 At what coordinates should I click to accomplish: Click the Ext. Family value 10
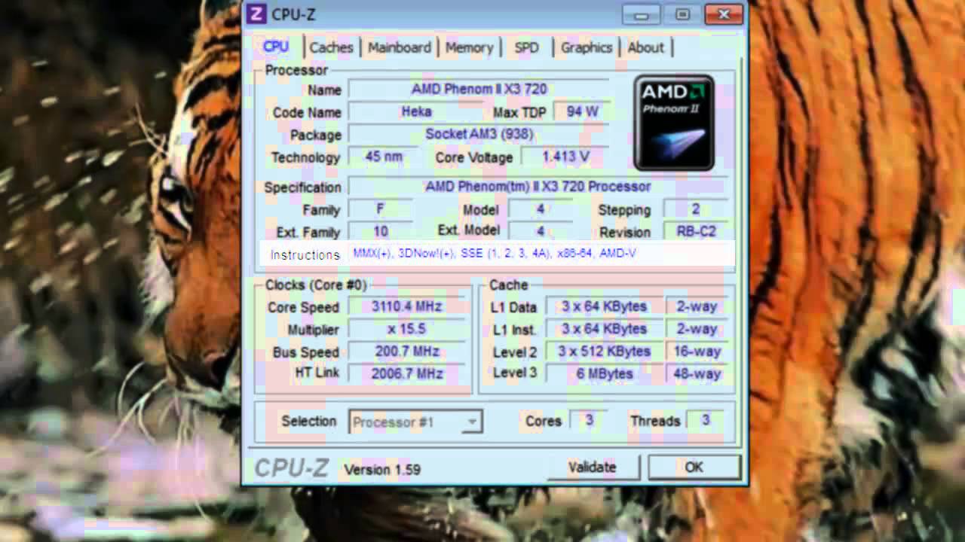click(x=381, y=231)
